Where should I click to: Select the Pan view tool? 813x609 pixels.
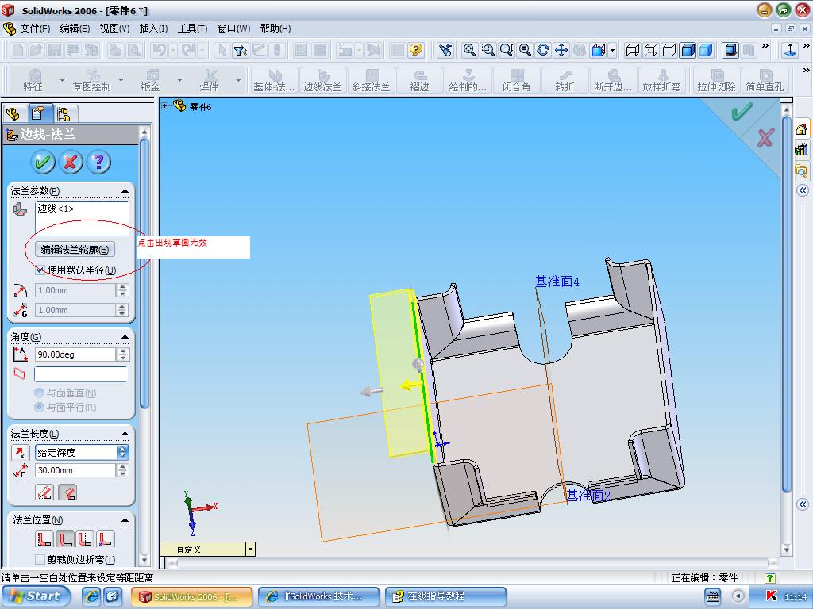click(x=561, y=50)
